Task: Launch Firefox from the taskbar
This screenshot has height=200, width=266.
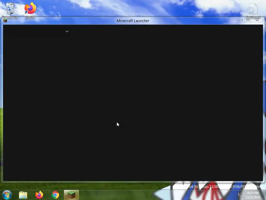Action: (39, 195)
